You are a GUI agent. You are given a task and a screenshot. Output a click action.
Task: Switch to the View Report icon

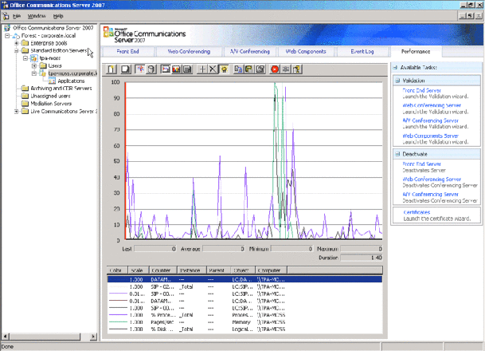coord(187,69)
